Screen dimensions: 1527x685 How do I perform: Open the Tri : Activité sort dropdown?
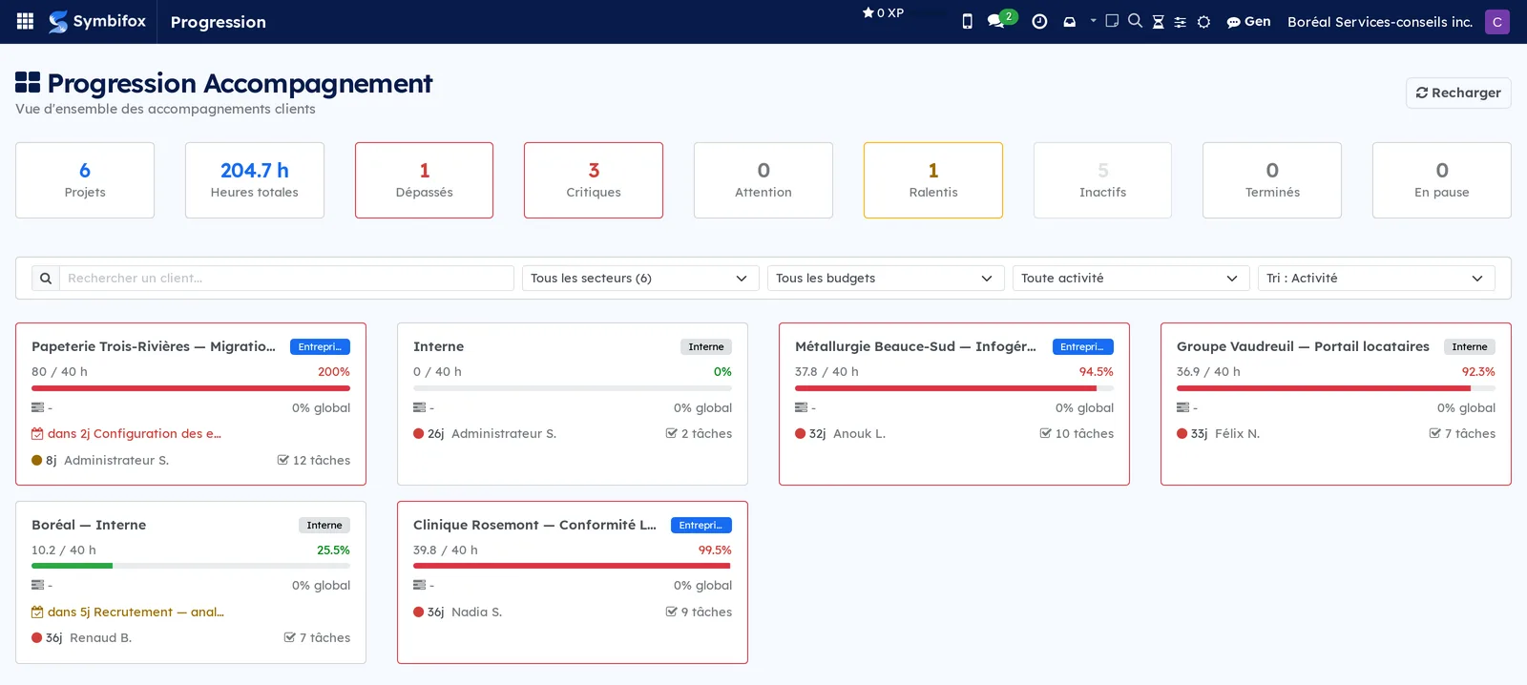point(1376,278)
